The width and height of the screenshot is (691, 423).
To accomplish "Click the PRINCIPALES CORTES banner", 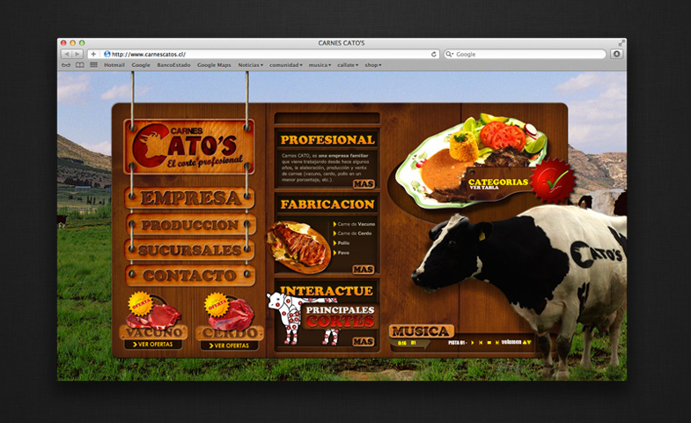I will tap(340, 316).
